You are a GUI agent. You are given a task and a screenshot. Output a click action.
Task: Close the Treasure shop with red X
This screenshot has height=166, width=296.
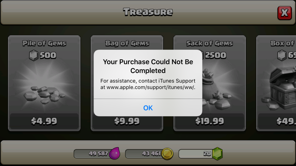(x=284, y=13)
